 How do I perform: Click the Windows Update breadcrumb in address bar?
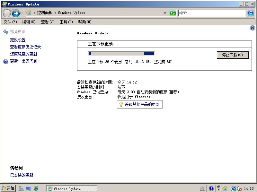tap(71, 13)
